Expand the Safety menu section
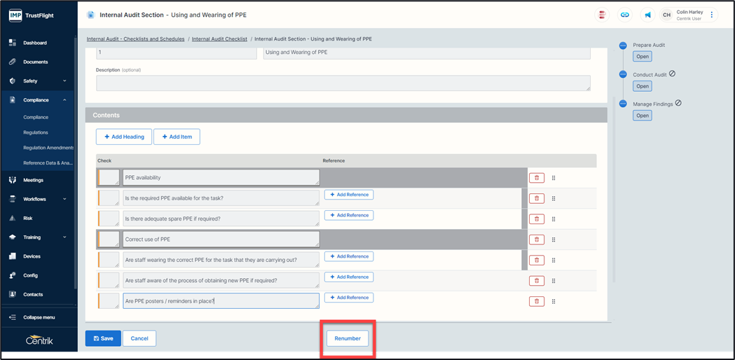 [64, 81]
